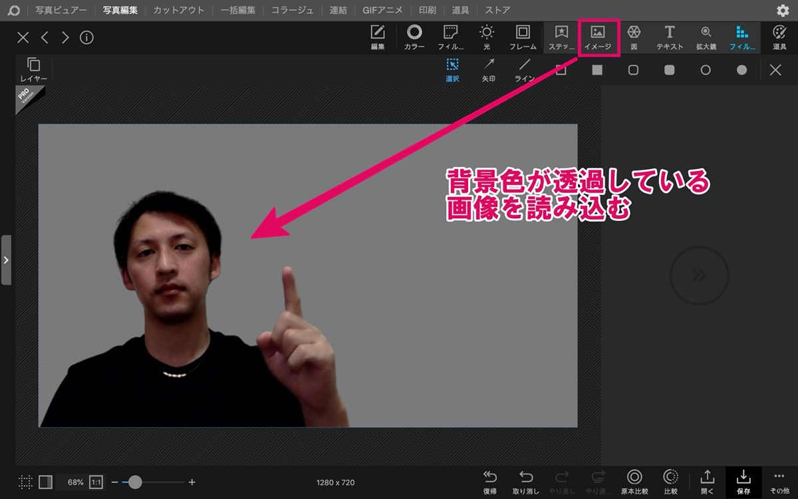Close the shape toolbar with the X
Viewport: 798px width, 499px height.
(775, 70)
